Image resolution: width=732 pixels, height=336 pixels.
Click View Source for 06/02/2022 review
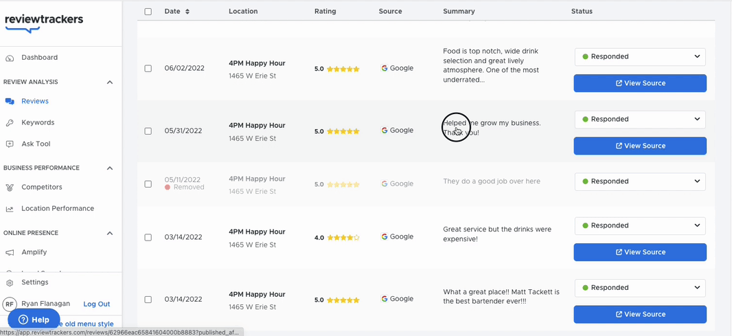click(640, 83)
